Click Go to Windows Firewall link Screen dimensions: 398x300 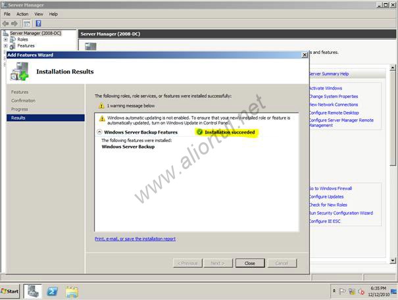click(x=330, y=188)
